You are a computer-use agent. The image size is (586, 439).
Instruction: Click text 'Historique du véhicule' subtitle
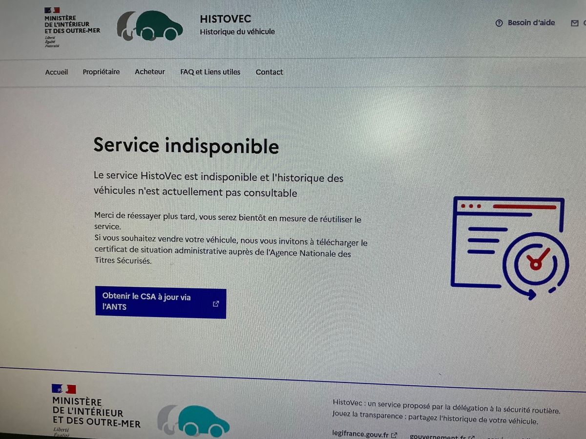pos(237,32)
